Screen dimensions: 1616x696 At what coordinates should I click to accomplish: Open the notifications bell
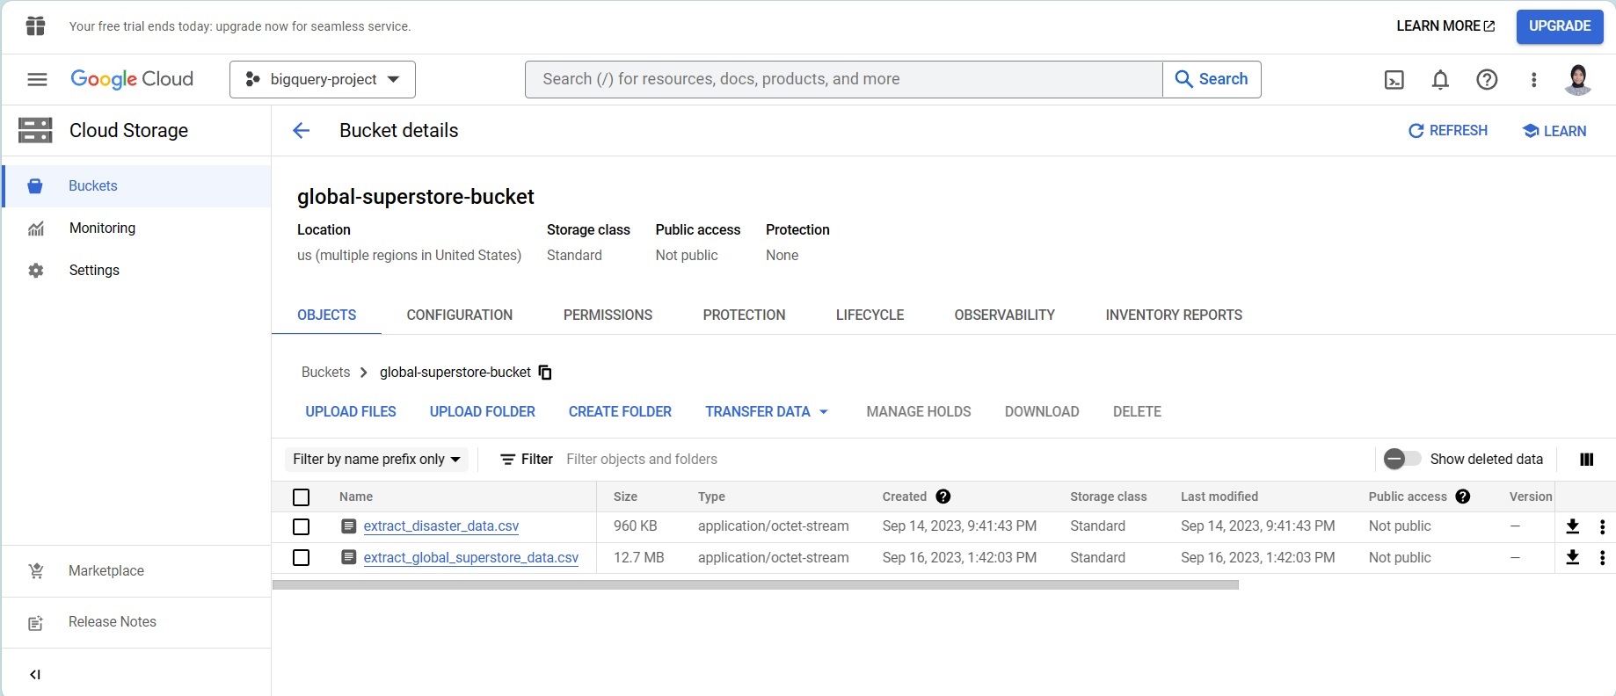pyautogui.click(x=1440, y=80)
